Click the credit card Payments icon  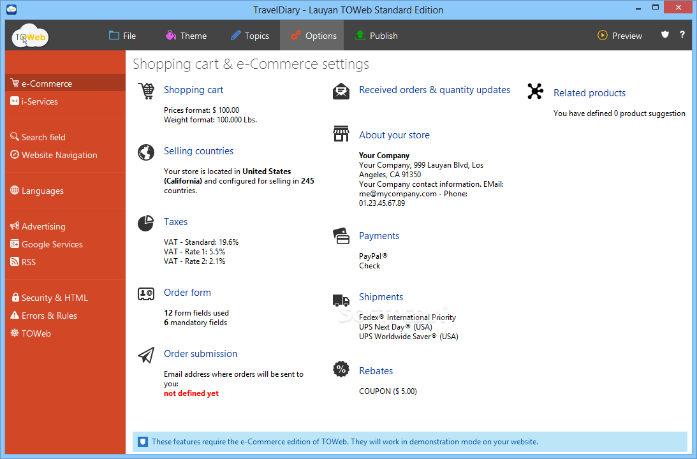tap(341, 236)
